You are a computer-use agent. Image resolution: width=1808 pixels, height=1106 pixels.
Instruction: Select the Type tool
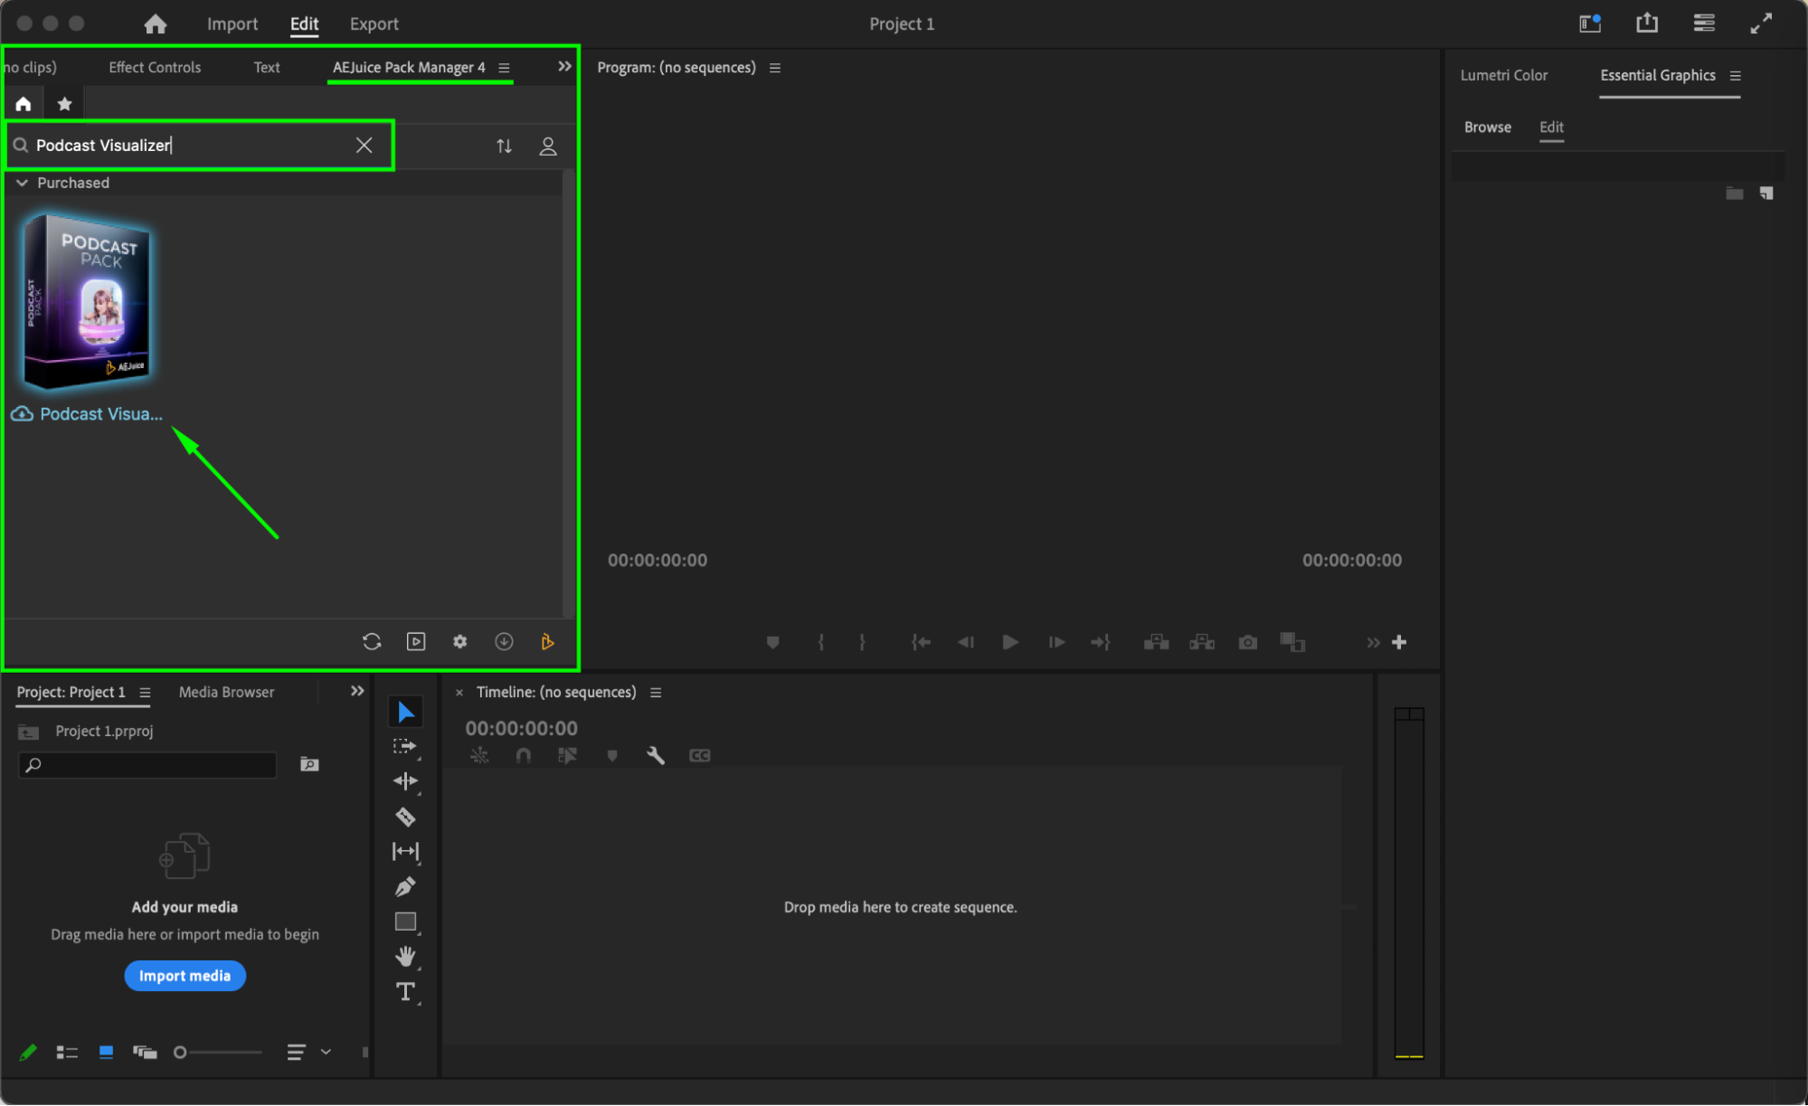pos(405,992)
